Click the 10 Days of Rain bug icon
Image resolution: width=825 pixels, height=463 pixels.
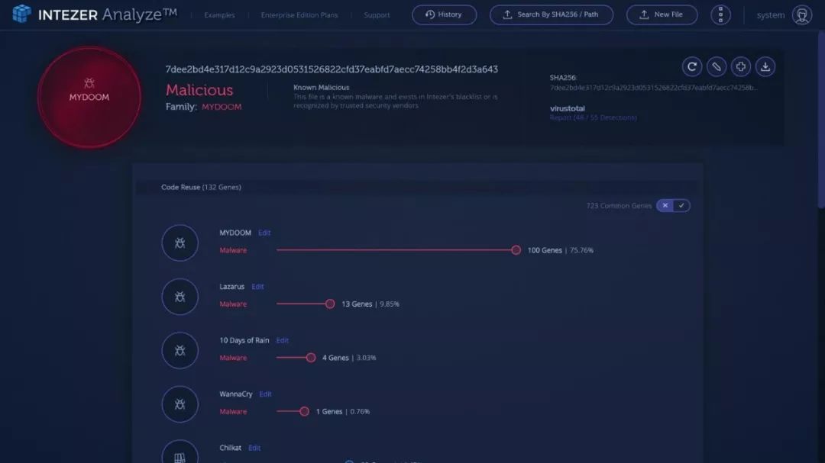180,351
